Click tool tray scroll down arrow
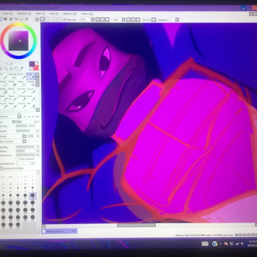Viewport: 257px width, 257px height. pyautogui.click(x=37, y=110)
